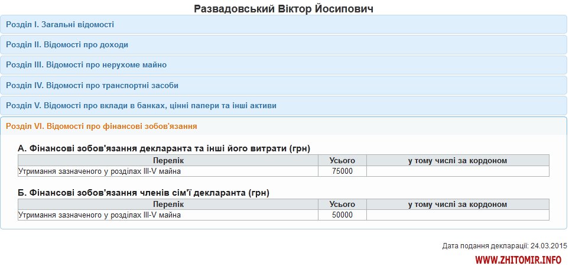Select the Перелік column header in table Б
The height and width of the screenshot is (269, 569).
(x=168, y=205)
